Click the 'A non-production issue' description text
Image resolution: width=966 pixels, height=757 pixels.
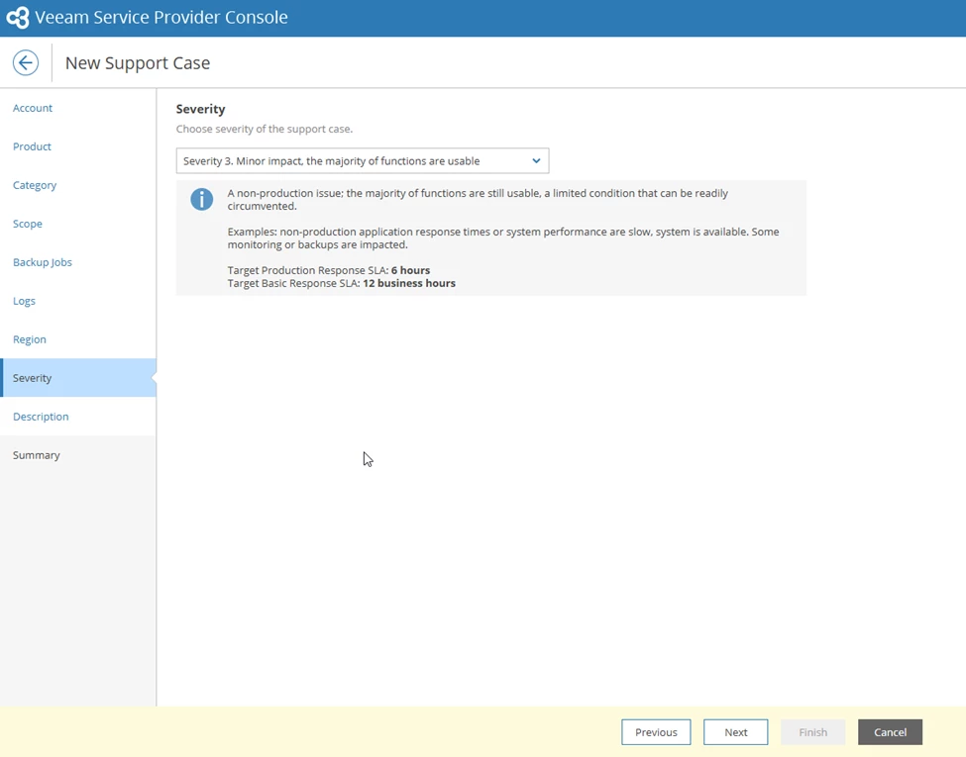tap(478, 200)
